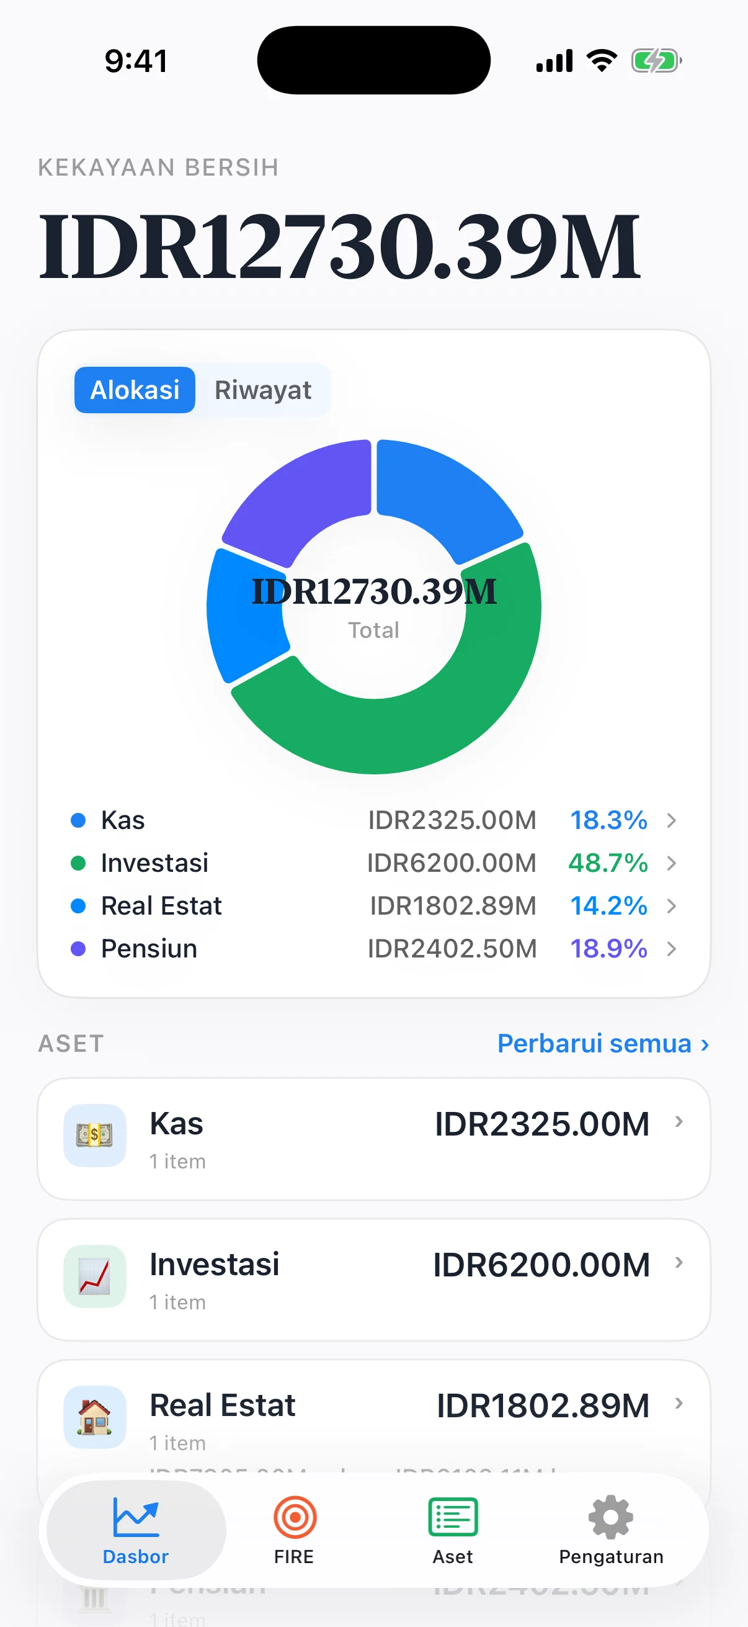
Task: Open Pengaturan gear icon tab
Action: 610,1530
